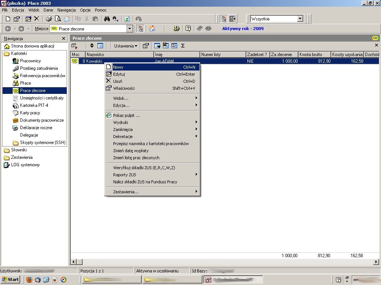Open the Nawigacja menu

[x=67, y=10]
